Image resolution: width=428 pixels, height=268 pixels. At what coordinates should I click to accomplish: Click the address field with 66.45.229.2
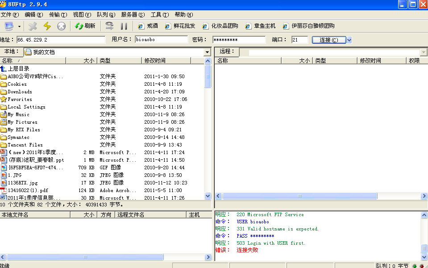(61, 40)
